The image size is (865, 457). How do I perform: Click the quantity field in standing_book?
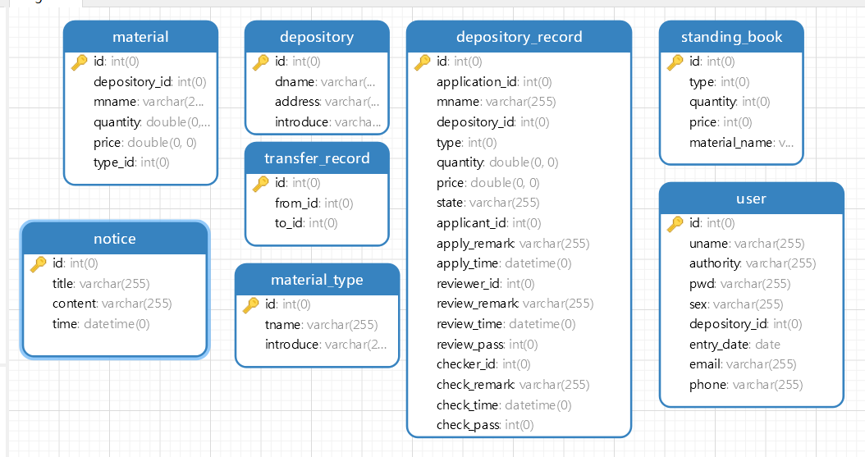click(730, 102)
